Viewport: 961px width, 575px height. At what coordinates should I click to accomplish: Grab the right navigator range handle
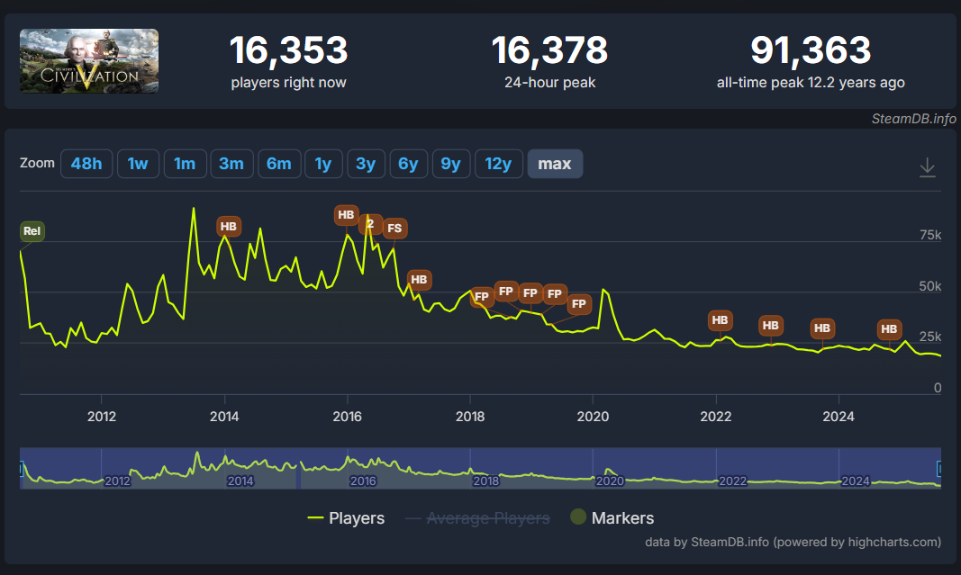coord(939,469)
